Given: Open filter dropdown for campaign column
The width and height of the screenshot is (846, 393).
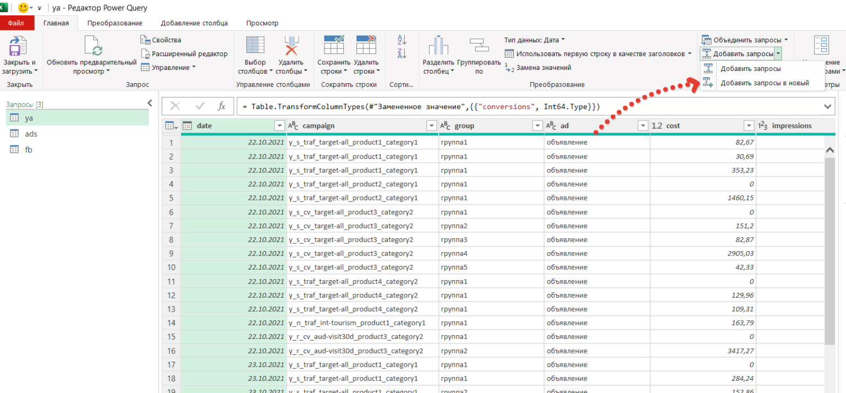Looking at the screenshot, I should click(432, 126).
